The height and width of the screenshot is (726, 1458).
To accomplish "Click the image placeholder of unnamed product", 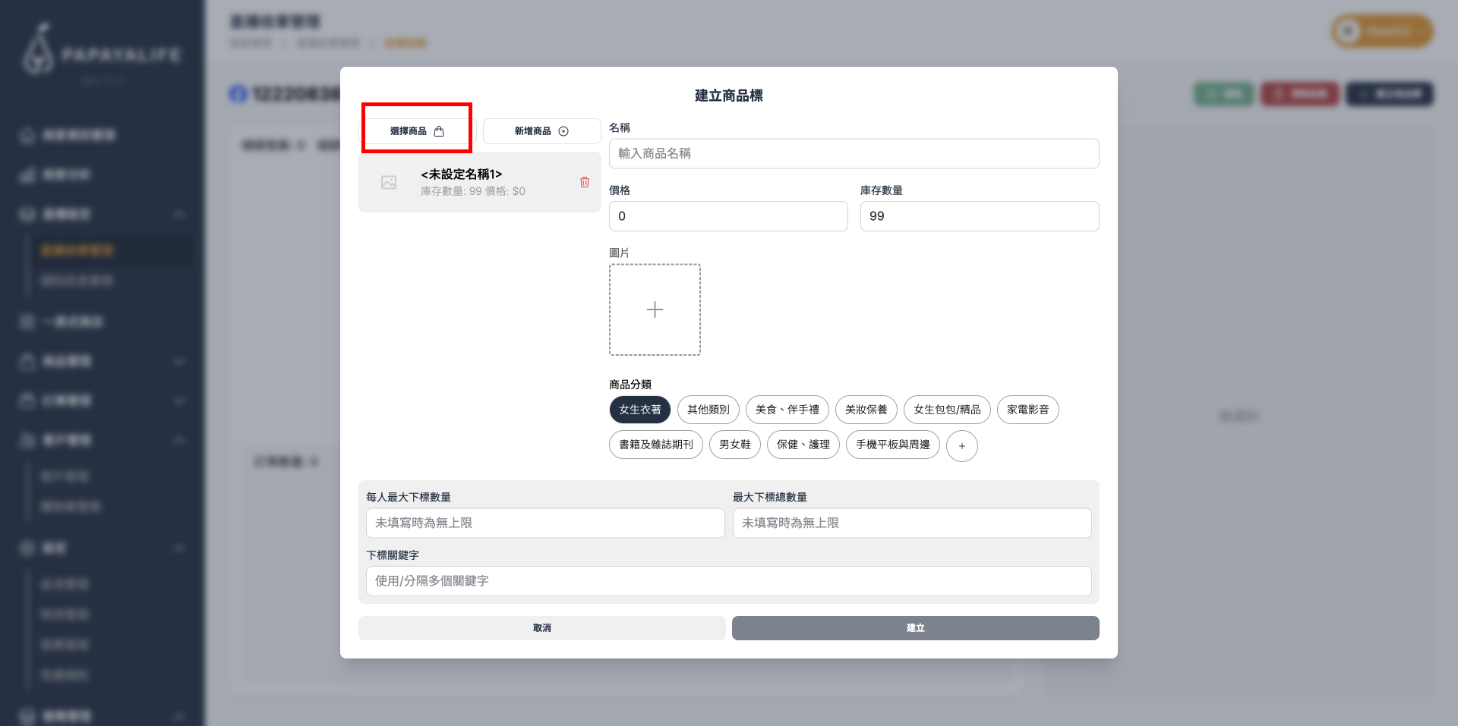I will [x=389, y=183].
